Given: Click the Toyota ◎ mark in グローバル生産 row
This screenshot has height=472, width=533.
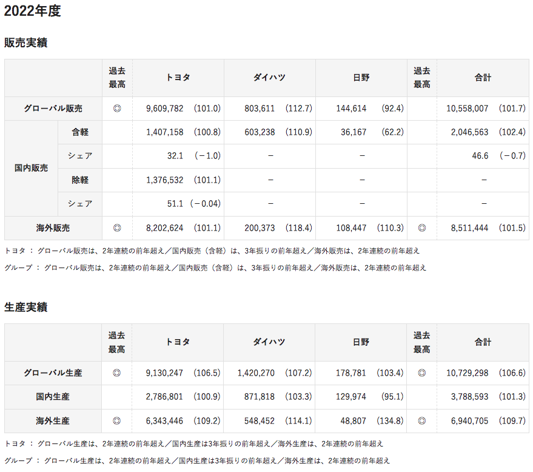Looking at the screenshot, I should (x=117, y=373).
